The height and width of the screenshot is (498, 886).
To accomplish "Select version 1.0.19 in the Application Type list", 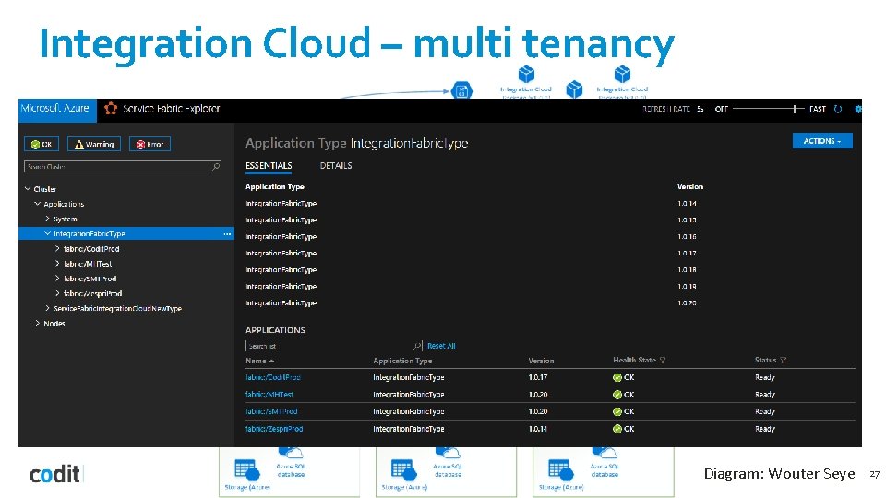I will [687, 287].
